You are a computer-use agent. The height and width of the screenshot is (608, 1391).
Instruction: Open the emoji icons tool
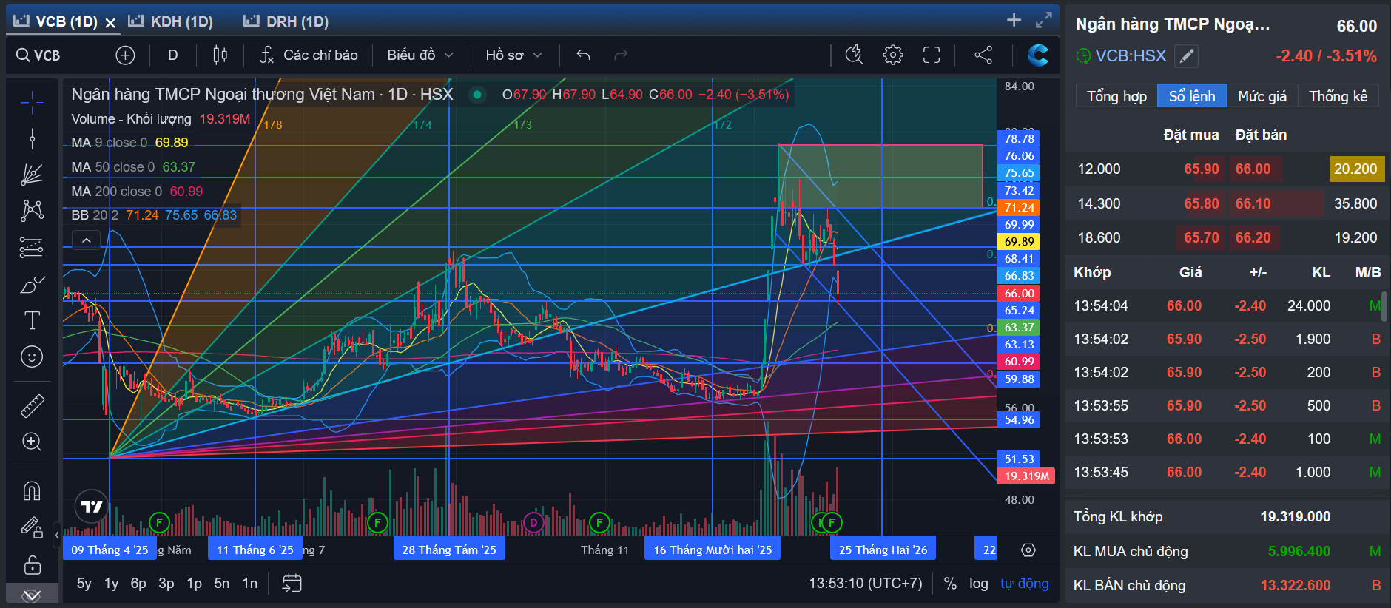coord(32,357)
